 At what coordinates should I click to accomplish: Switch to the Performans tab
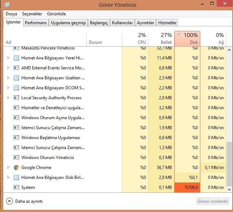[36, 23]
